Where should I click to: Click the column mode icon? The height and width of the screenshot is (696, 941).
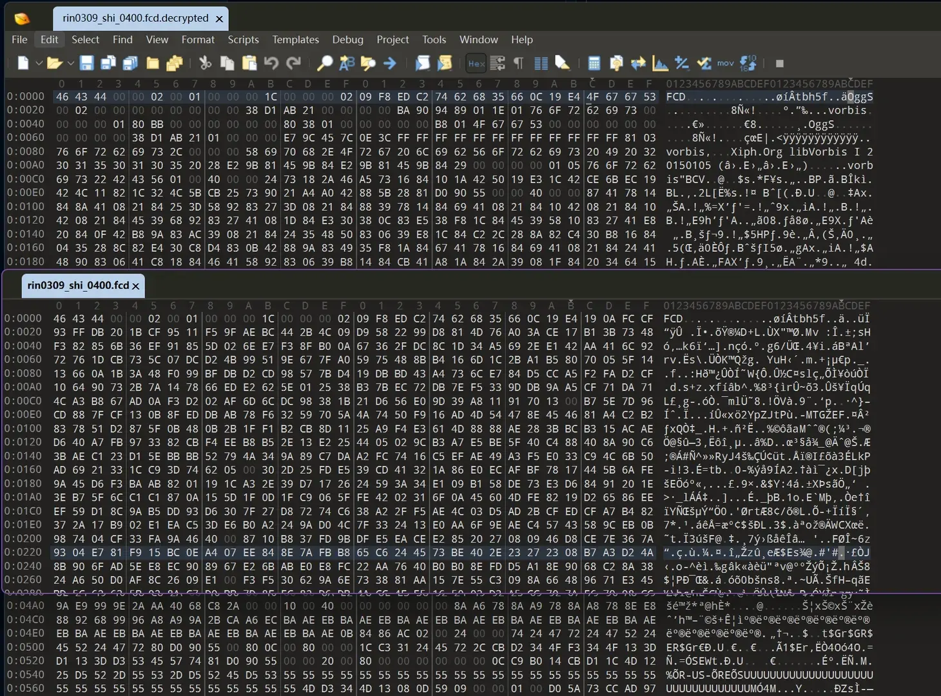(x=541, y=63)
